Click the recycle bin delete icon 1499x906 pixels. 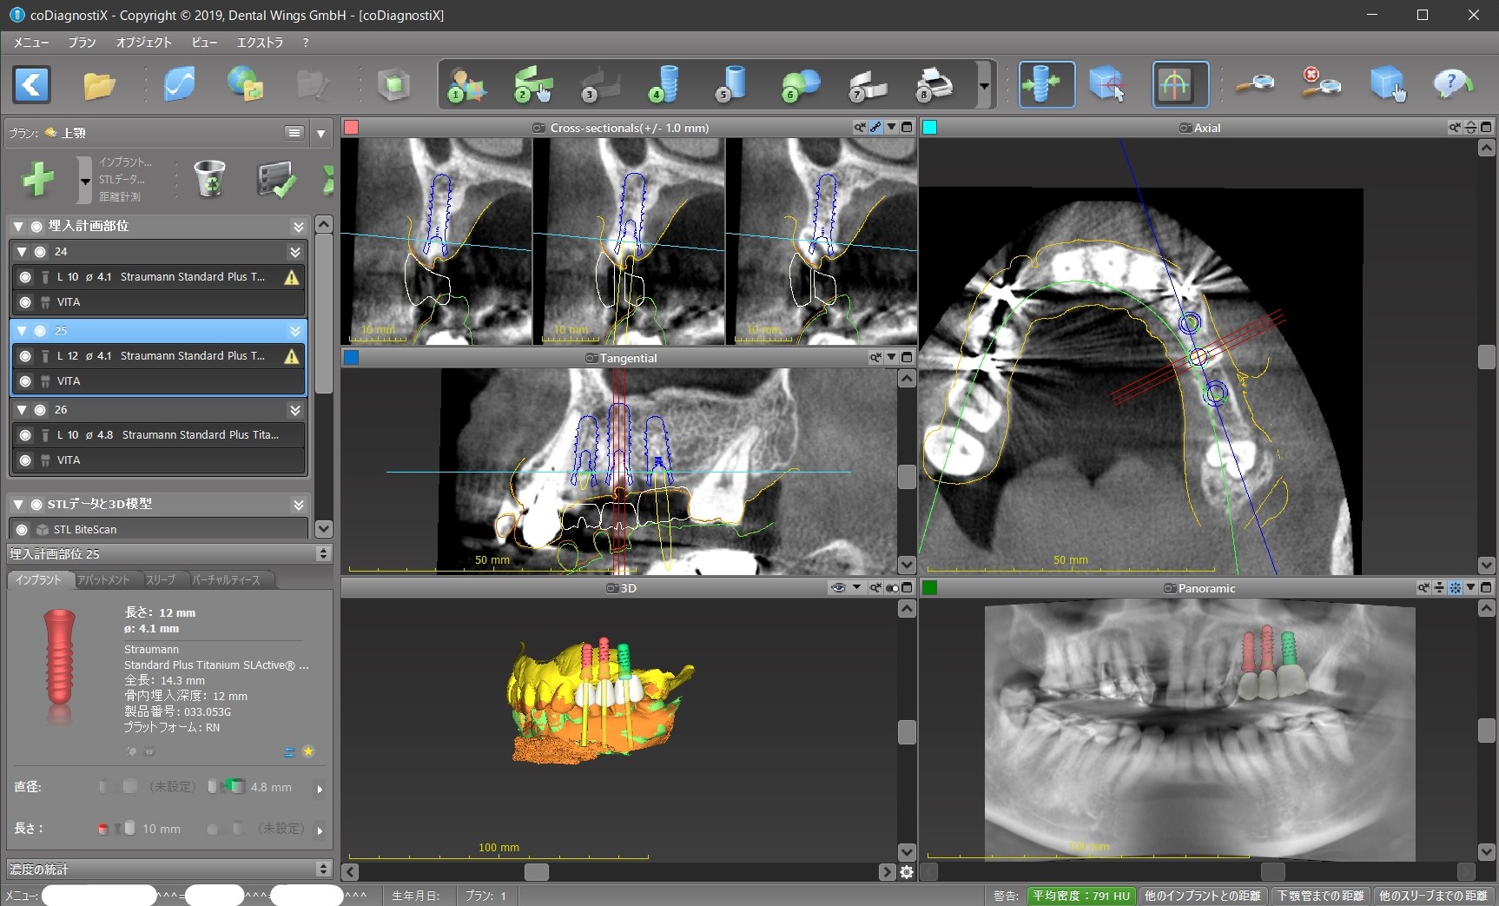pyautogui.click(x=209, y=178)
